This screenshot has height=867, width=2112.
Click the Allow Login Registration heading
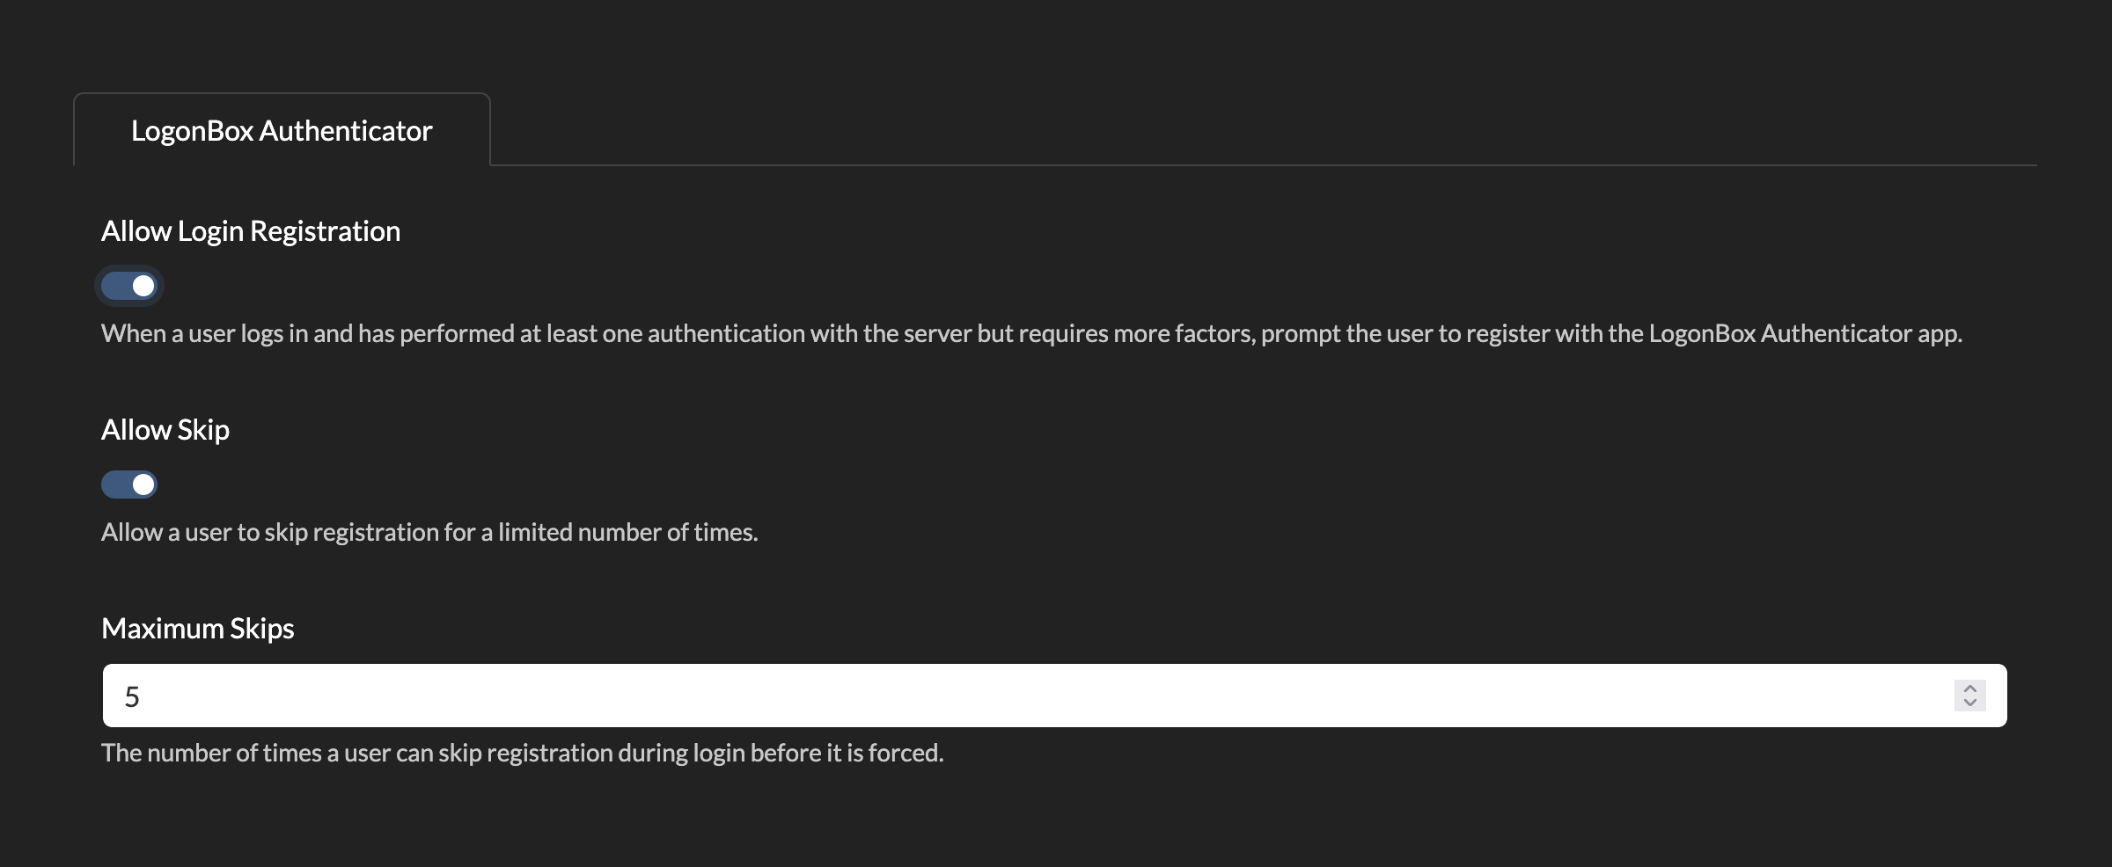(251, 231)
